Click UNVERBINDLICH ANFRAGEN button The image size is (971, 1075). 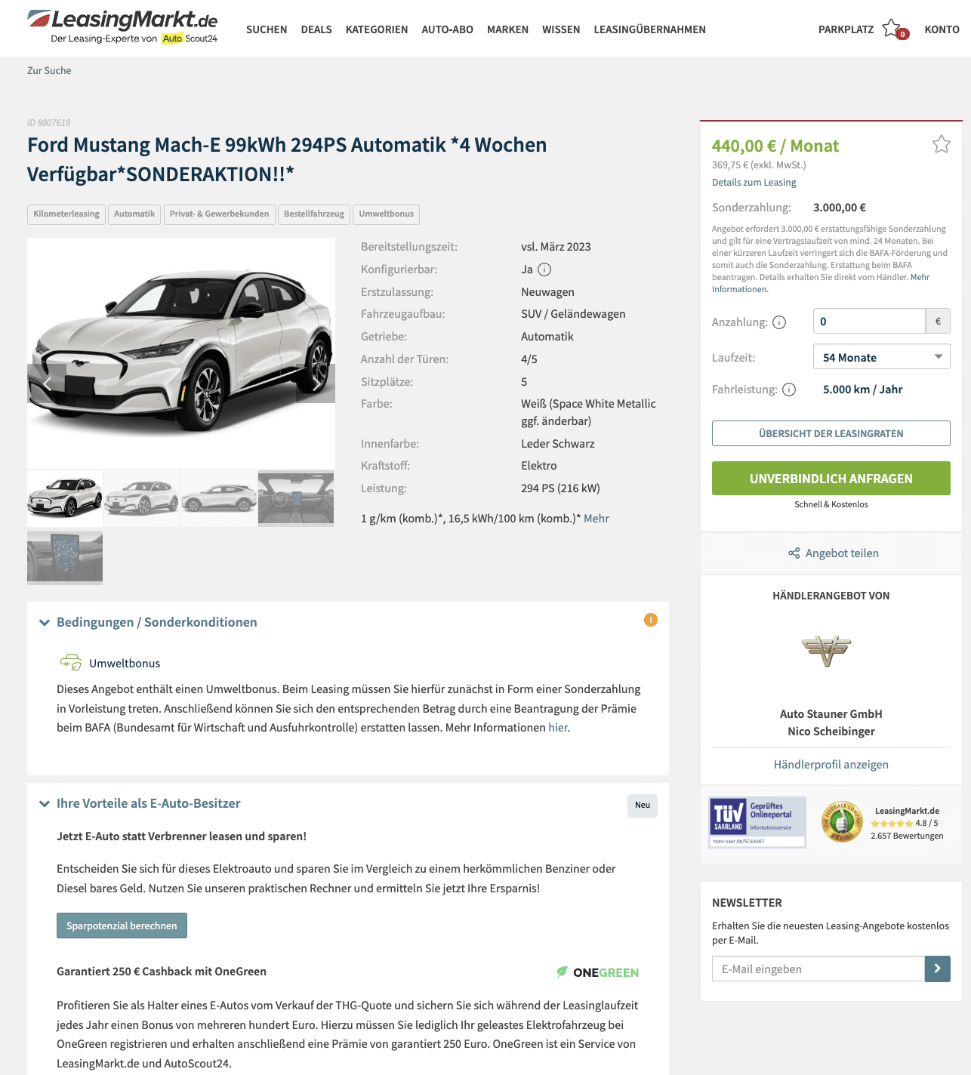[x=831, y=479]
